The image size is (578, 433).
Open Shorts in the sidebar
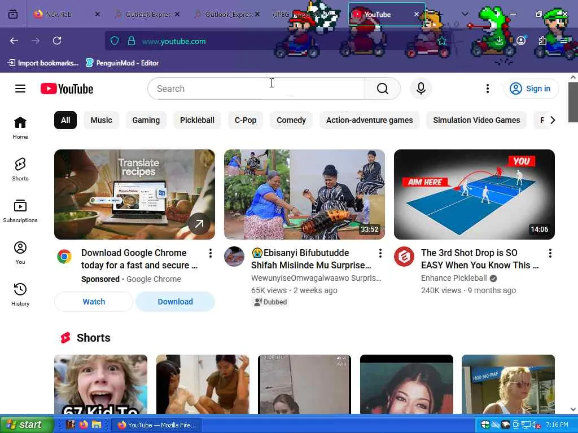click(x=20, y=169)
